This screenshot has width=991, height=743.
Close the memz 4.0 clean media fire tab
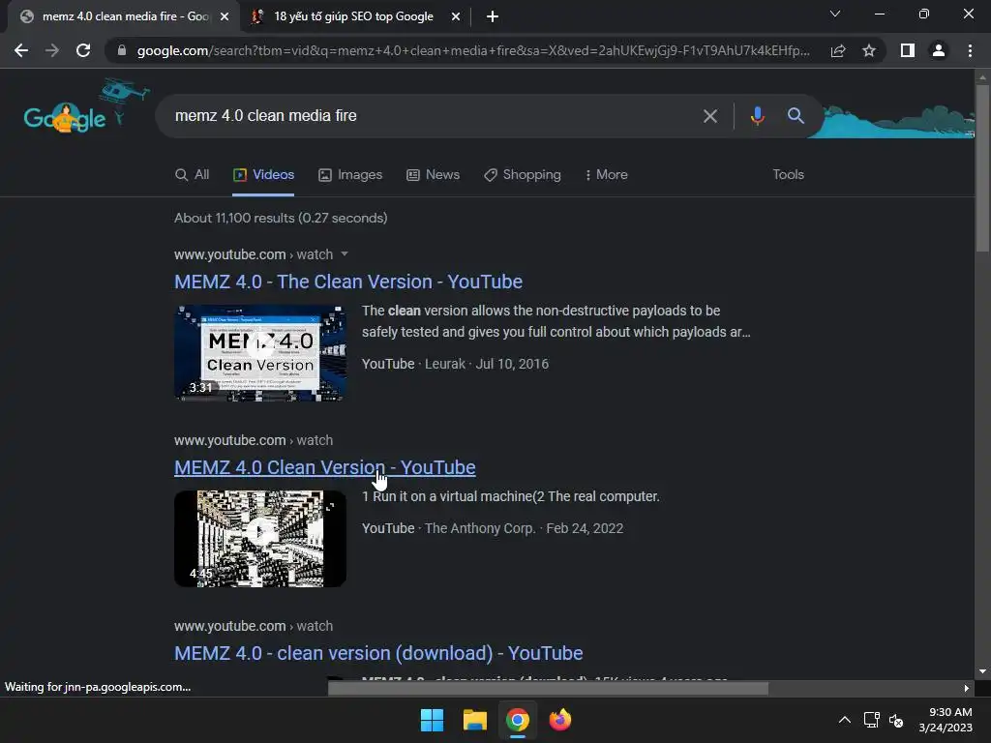pyautogui.click(x=225, y=16)
